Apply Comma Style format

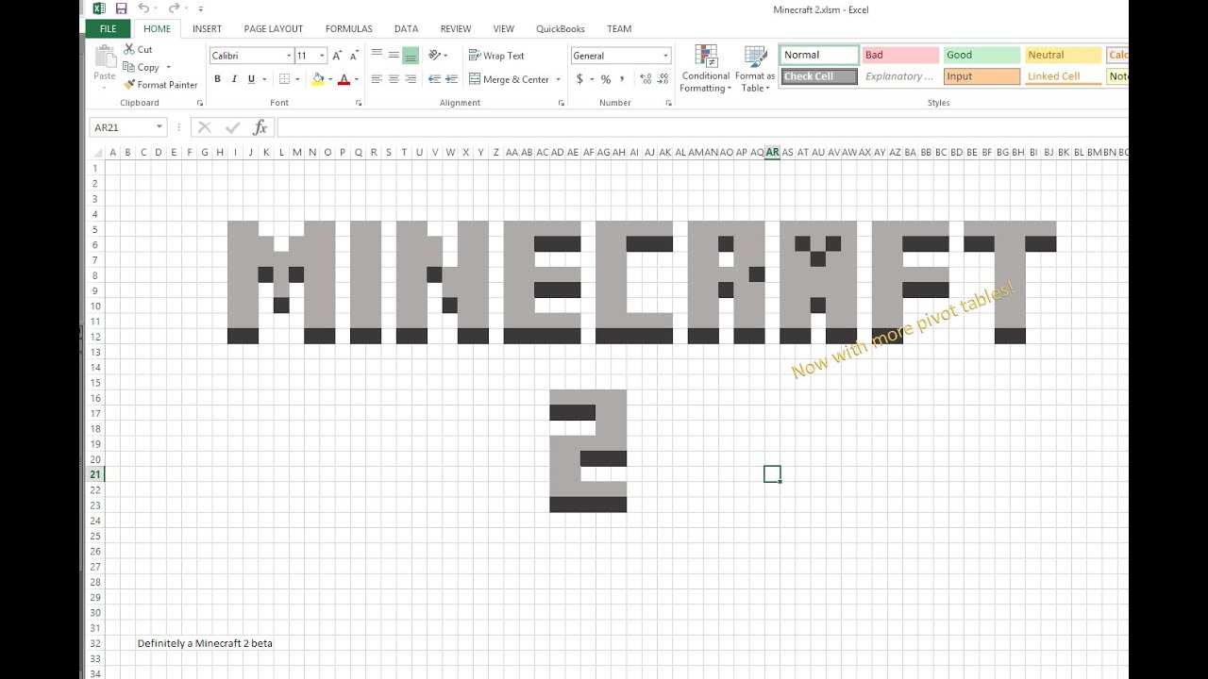tap(623, 79)
